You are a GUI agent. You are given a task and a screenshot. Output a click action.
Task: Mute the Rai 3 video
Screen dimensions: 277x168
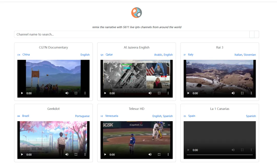(233, 93)
